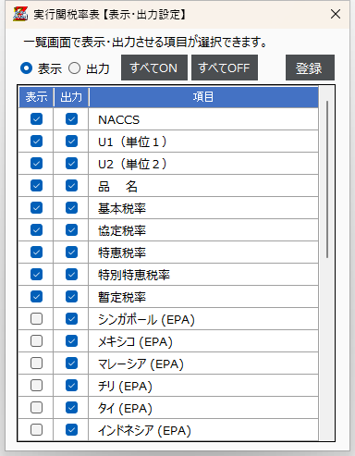Enable 表示 for タイ (EPA)
The image size is (355, 456).
point(36,408)
